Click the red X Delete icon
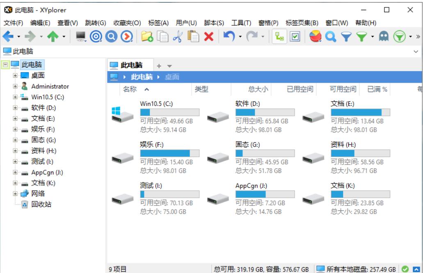This screenshot has width=423, height=273. point(209,36)
